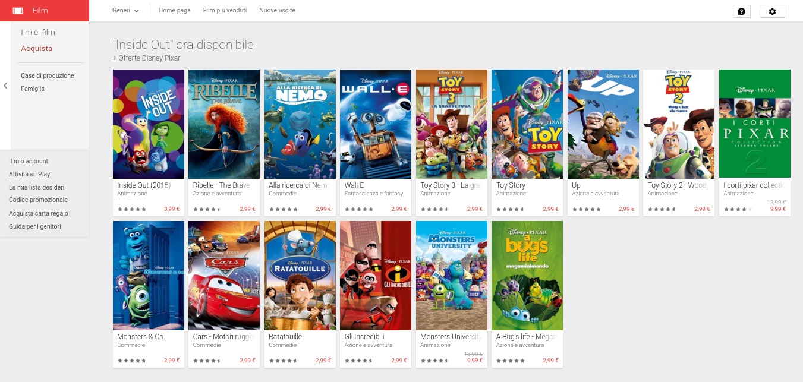Click the star rating under Ratatouille

[x=283, y=361]
